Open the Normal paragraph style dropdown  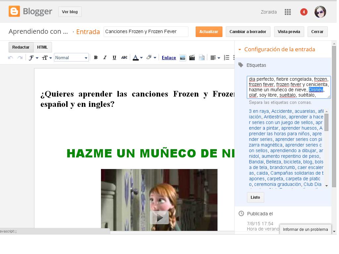coord(71,58)
